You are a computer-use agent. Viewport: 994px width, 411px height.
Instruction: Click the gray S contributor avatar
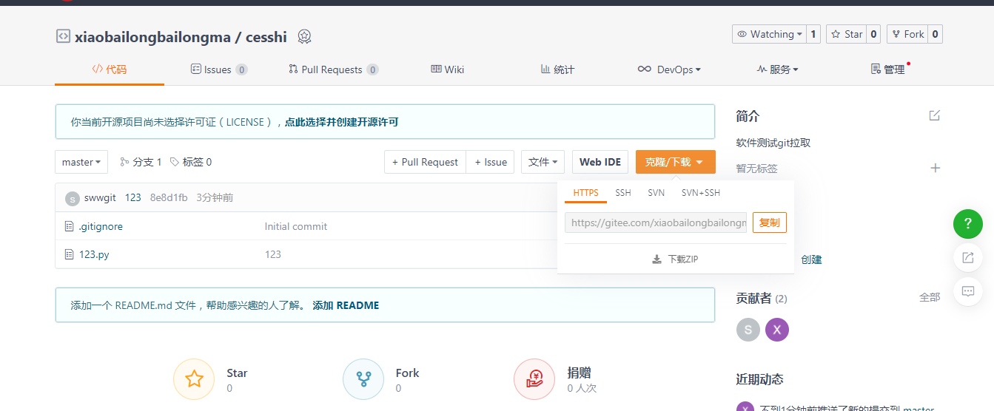coord(748,330)
